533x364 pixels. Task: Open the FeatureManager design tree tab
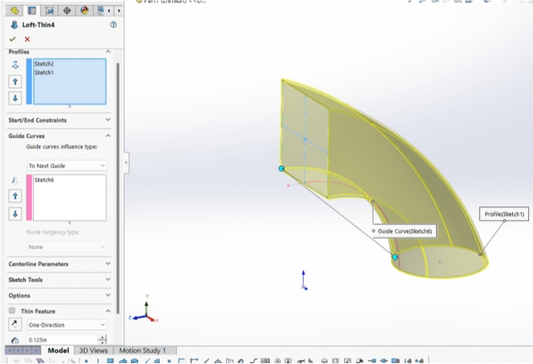14,11
